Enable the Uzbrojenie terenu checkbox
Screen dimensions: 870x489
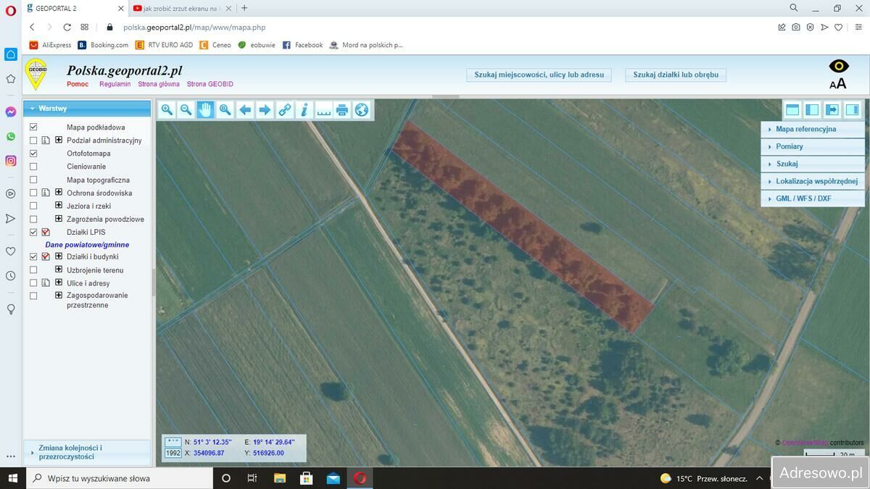coord(33,270)
